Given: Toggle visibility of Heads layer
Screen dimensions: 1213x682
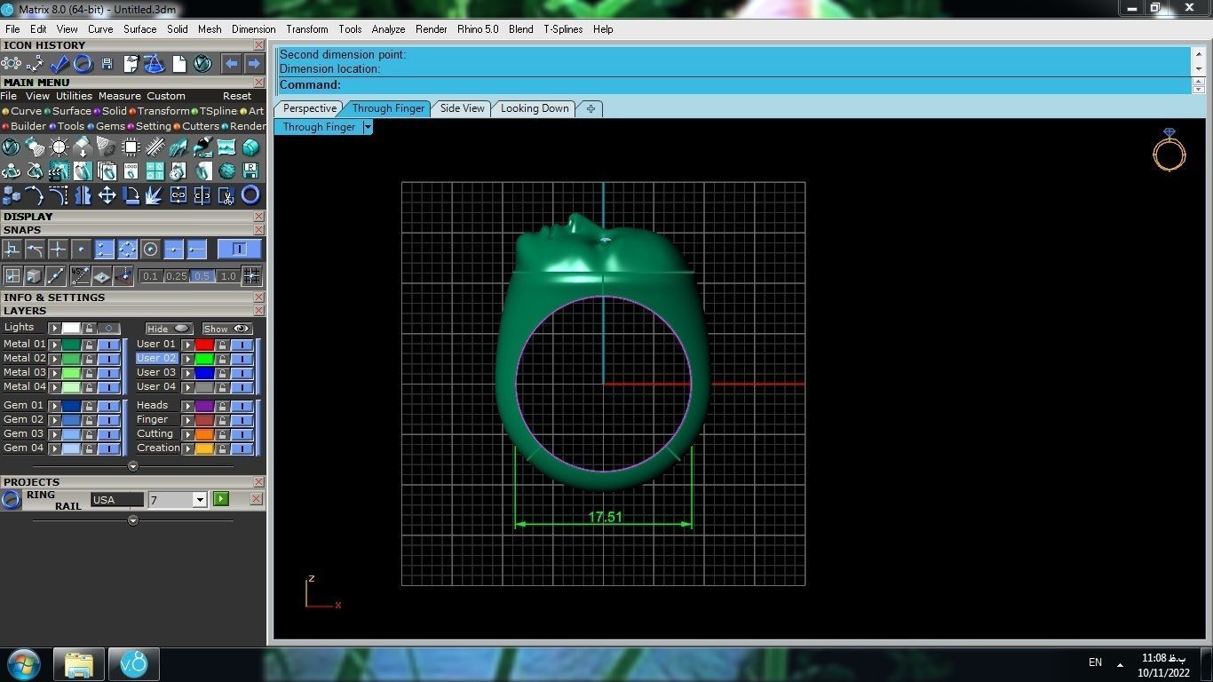Looking at the screenshot, I should pos(242,406).
